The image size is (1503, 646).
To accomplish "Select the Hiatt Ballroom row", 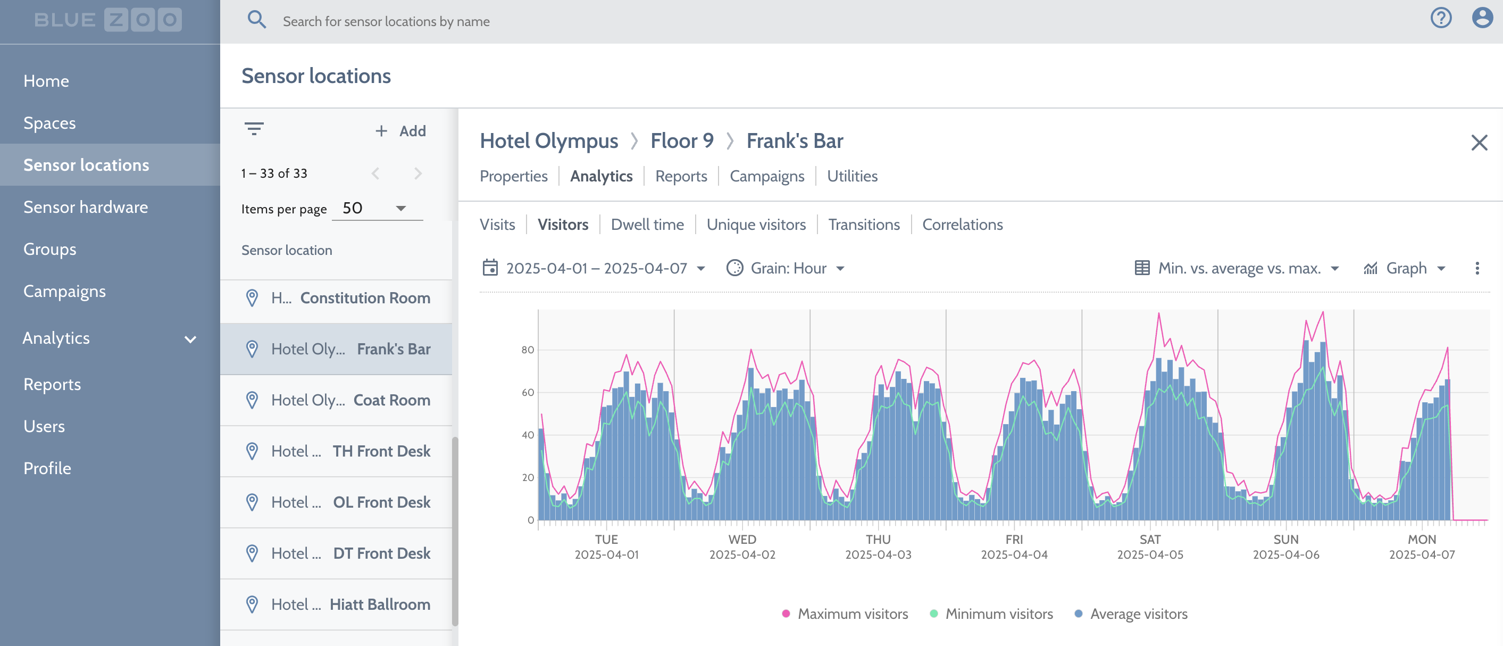I will pos(336,604).
